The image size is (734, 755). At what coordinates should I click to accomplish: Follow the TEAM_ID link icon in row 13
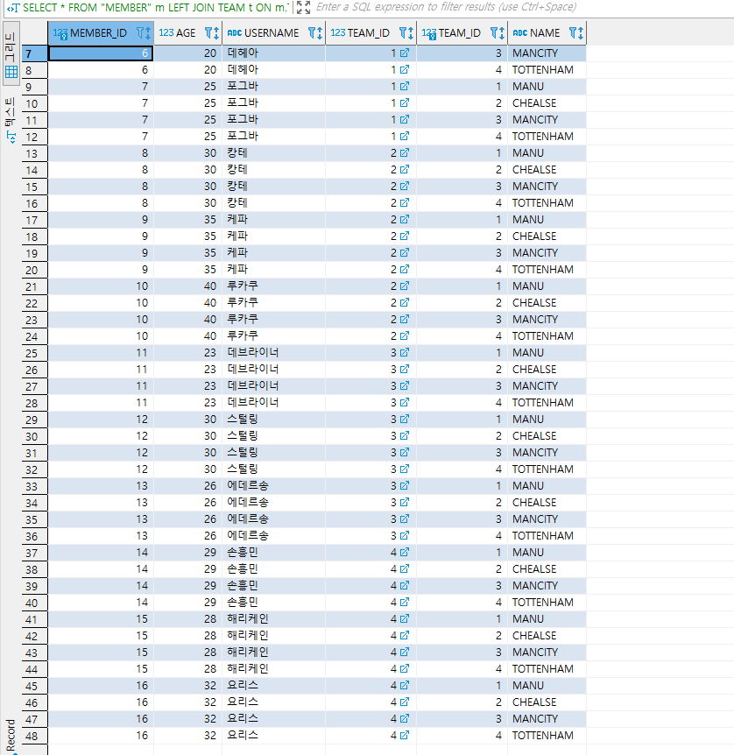pyautogui.click(x=405, y=152)
